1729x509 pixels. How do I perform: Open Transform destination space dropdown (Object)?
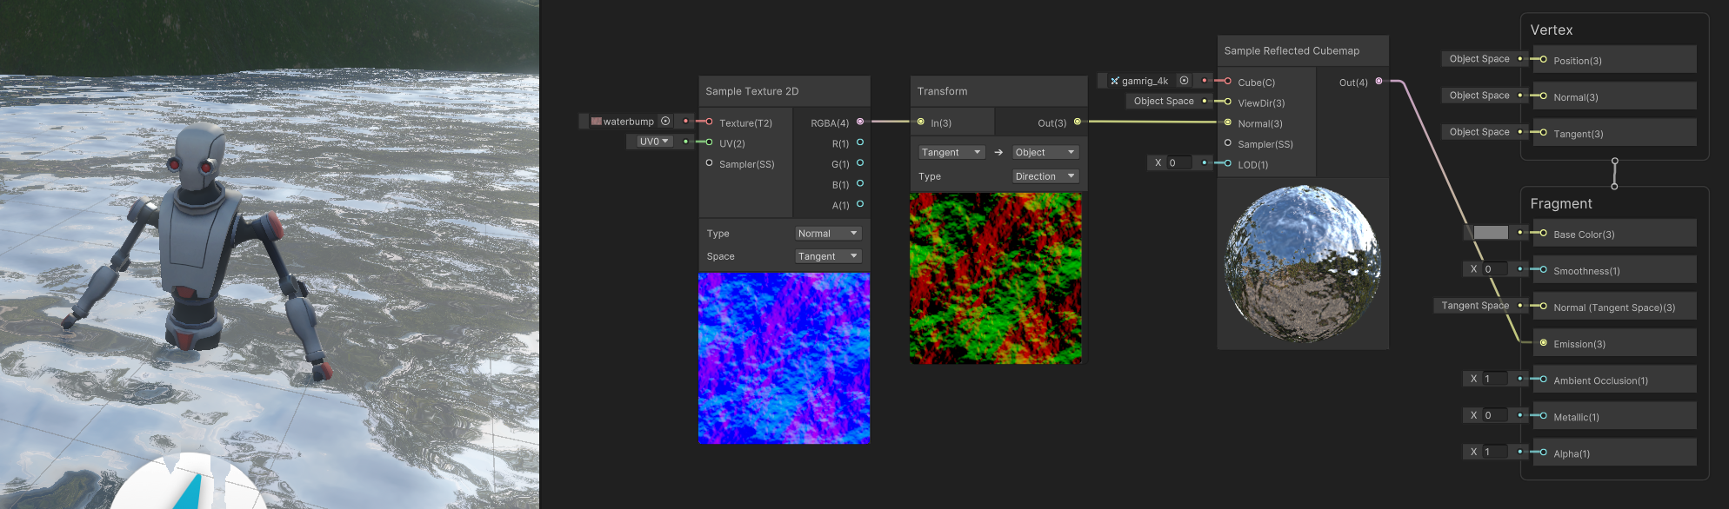point(1045,152)
